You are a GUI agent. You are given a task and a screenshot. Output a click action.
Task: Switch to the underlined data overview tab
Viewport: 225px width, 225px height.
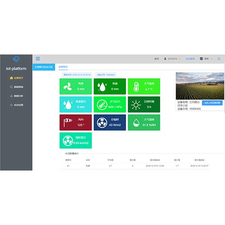(x=63, y=67)
